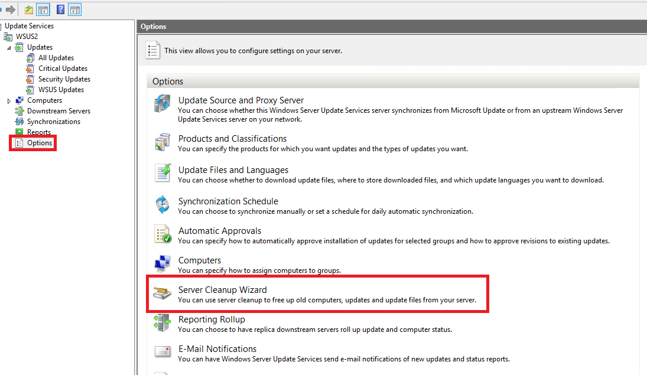Image resolution: width=647 pixels, height=375 pixels.
Task: Click the Synchronization Schedule clock icon
Action: click(x=162, y=204)
